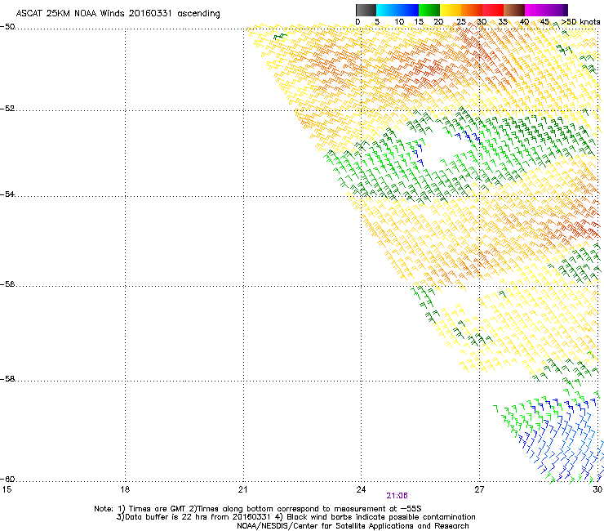Click the '-56' latitude axis label

(7, 283)
